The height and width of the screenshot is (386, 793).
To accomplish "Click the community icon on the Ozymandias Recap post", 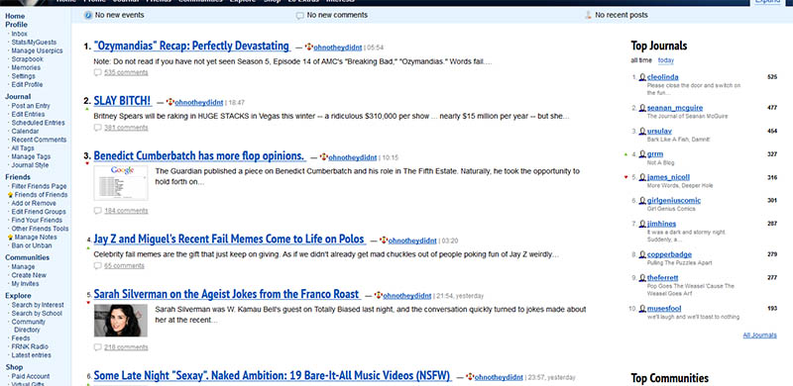I will (x=309, y=47).
